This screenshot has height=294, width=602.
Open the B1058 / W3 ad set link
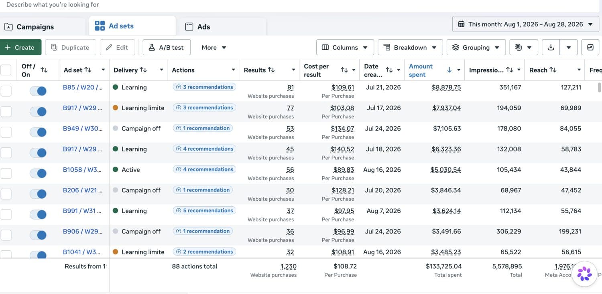(82, 169)
